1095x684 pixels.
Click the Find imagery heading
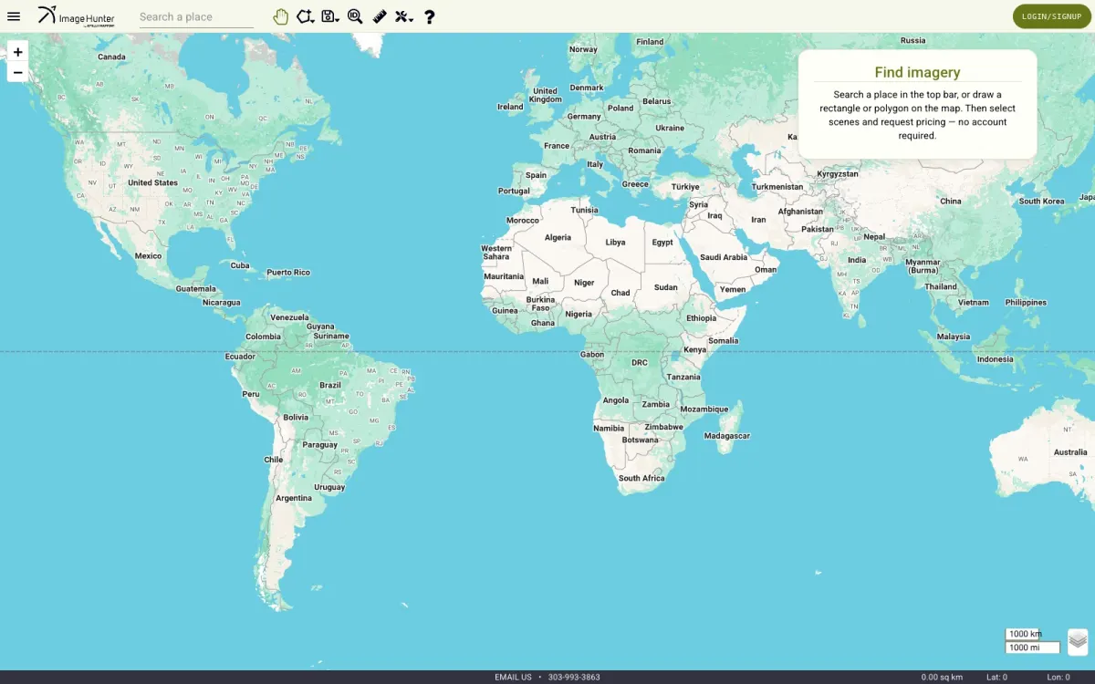pyautogui.click(x=917, y=73)
